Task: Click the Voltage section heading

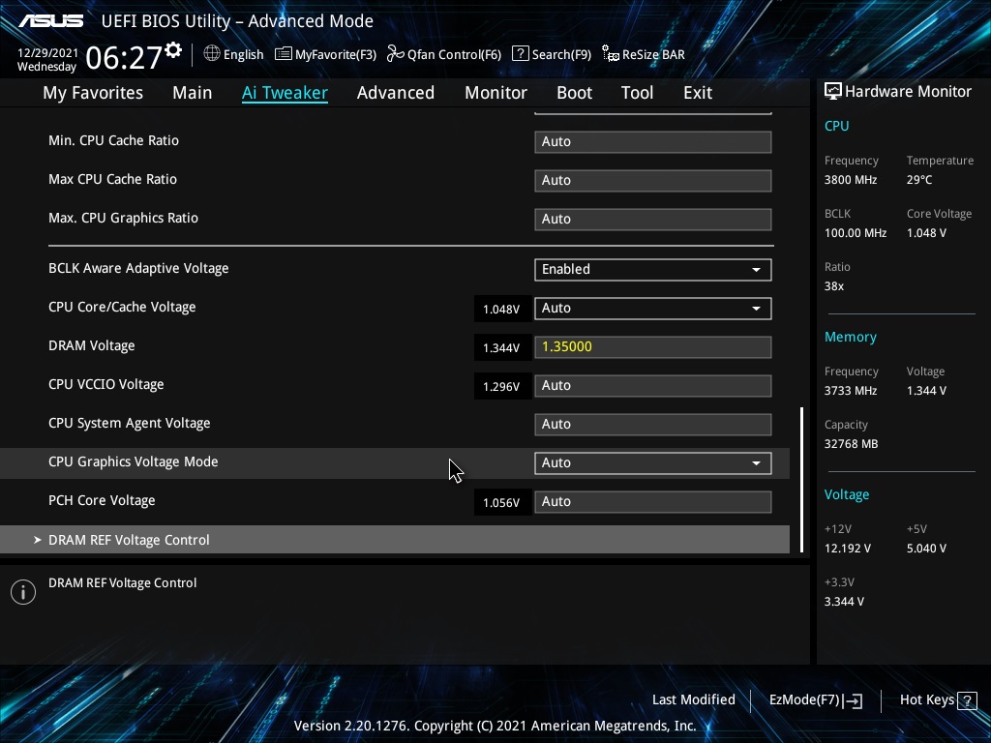Action: [847, 494]
